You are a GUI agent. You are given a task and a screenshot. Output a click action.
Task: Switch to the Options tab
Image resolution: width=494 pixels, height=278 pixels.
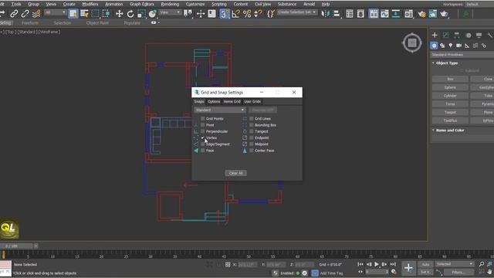pyautogui.click(x=214, y=101)
